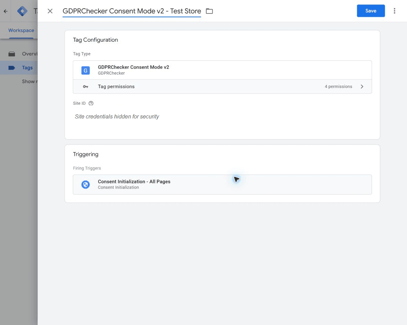407x325 pixels.
Task: Open Consent Initialization - All Pages trigger
Action: [222, 184]
